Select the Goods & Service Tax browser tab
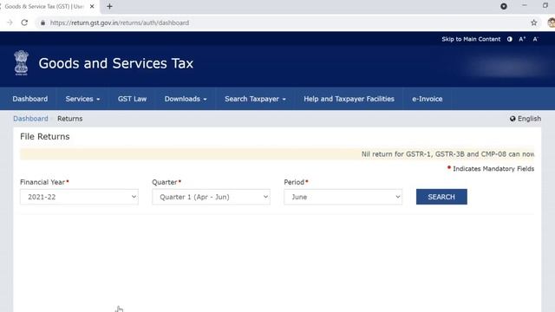Screen dimensions: 555x312 pyautogui.click(x=44, y=6)
